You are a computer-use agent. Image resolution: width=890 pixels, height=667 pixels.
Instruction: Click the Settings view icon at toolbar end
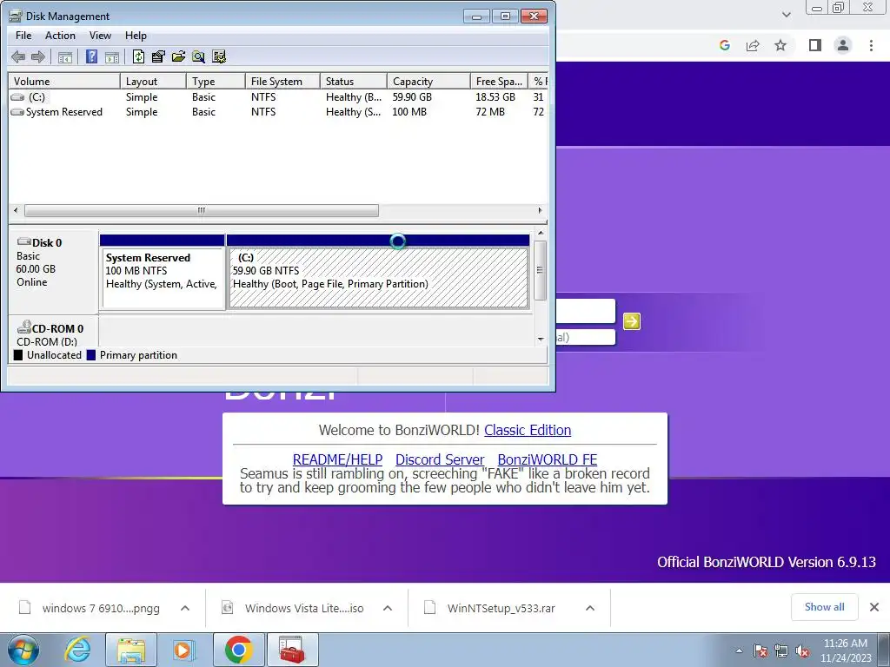[218, 56]
